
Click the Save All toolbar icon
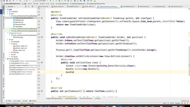(7, 1)
